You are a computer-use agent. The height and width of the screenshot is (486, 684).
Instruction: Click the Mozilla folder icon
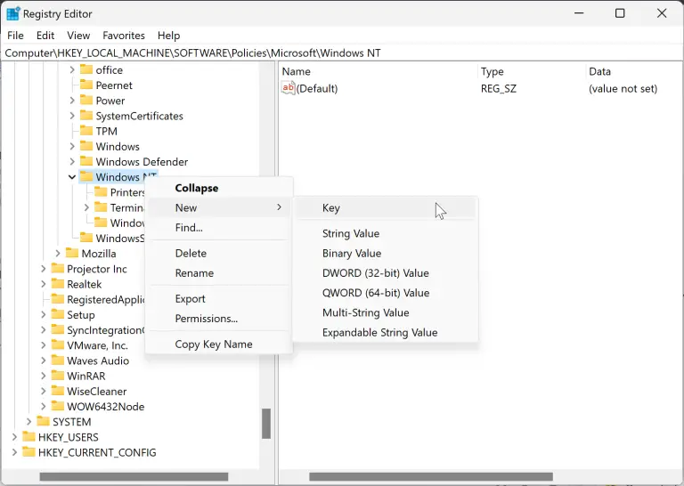[x=72, y=254]
